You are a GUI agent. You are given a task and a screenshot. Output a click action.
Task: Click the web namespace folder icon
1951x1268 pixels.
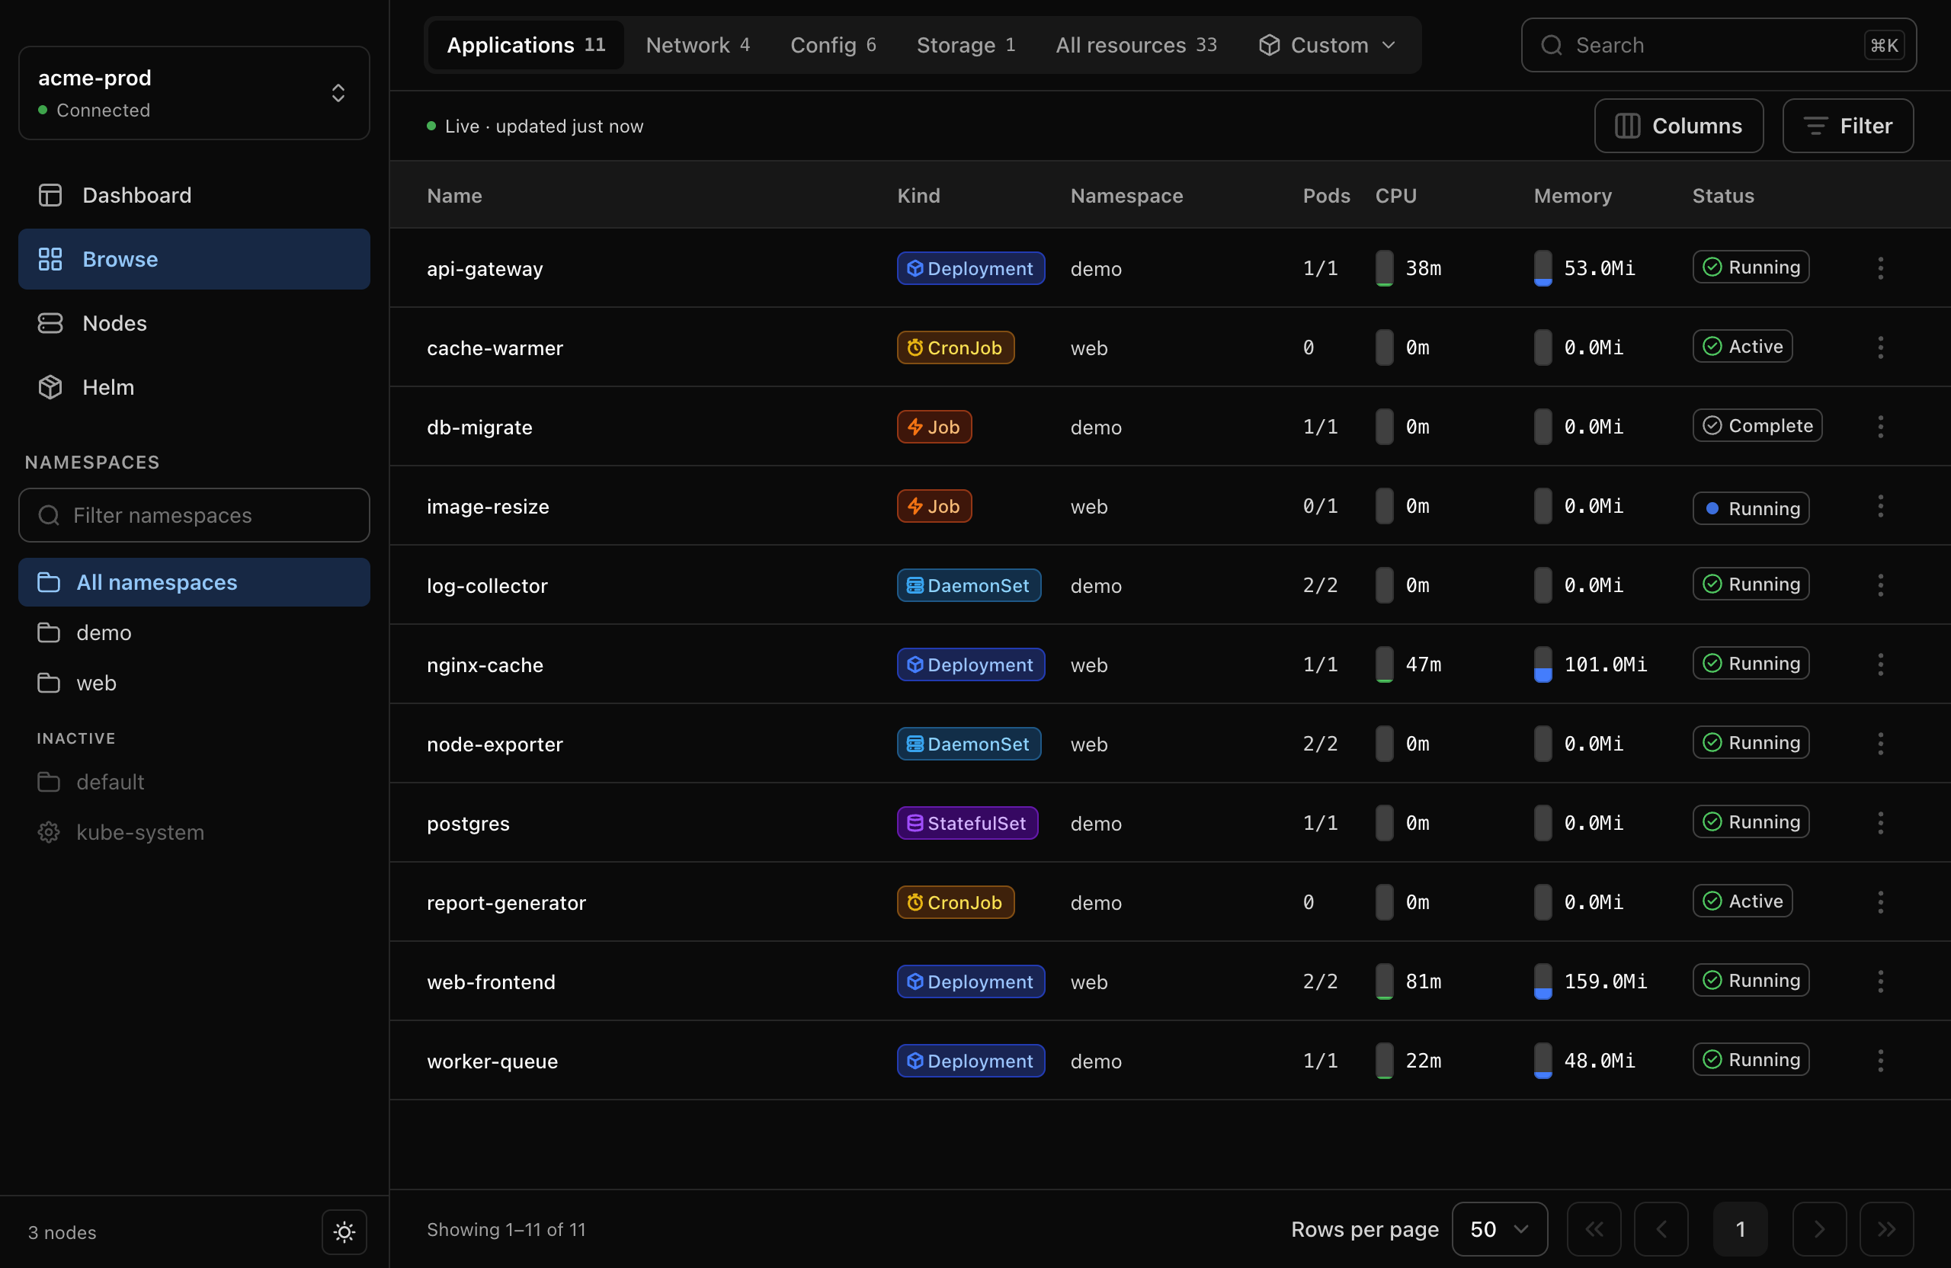tap(48, 683)
